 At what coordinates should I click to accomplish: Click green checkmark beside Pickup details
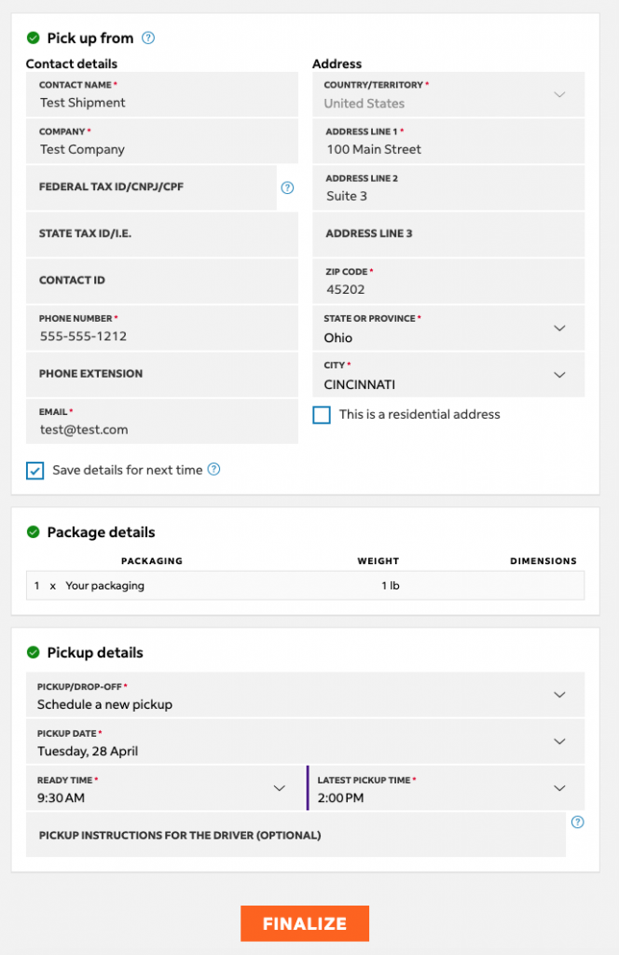point(34,652)
